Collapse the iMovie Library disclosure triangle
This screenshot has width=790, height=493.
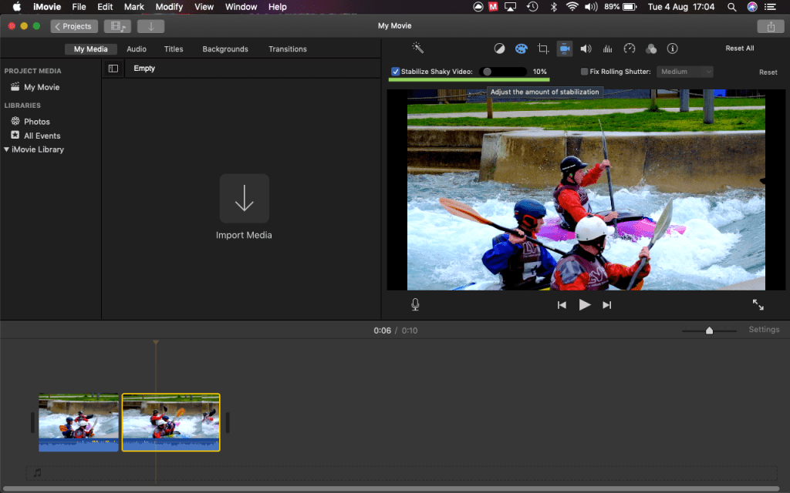coord(7,149)
